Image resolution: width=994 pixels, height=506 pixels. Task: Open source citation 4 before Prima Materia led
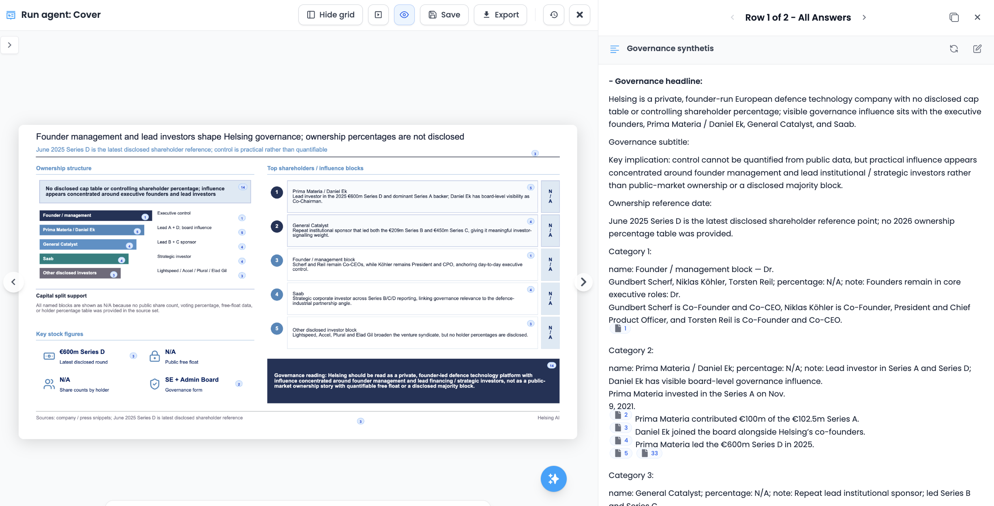[x=621, y=440]
